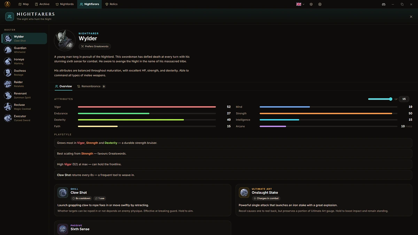This screenshot has width=418, height=235.
Task: Click Ironeye's roster portrait icon
Action: pos(8,61)
